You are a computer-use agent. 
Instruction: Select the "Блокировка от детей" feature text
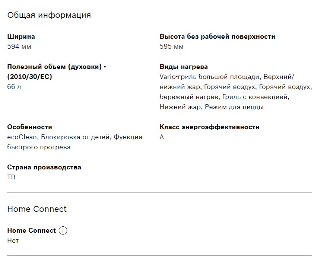[76, 137]
